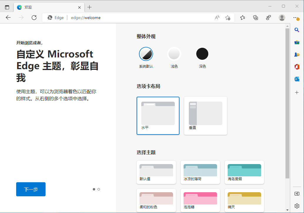This screenshot has height=213, width=304.
Task: Pick the 默认值 theme
Action: click(x=156, y=172)
